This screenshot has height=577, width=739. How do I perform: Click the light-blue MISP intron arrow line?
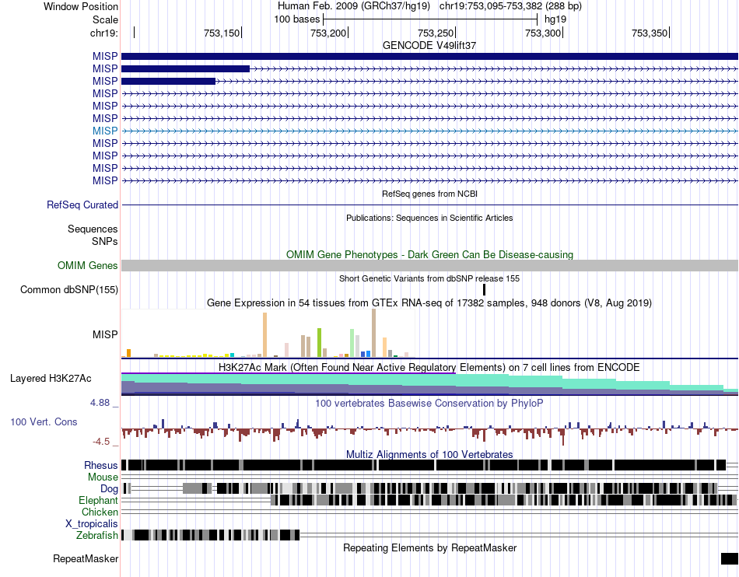430,131
